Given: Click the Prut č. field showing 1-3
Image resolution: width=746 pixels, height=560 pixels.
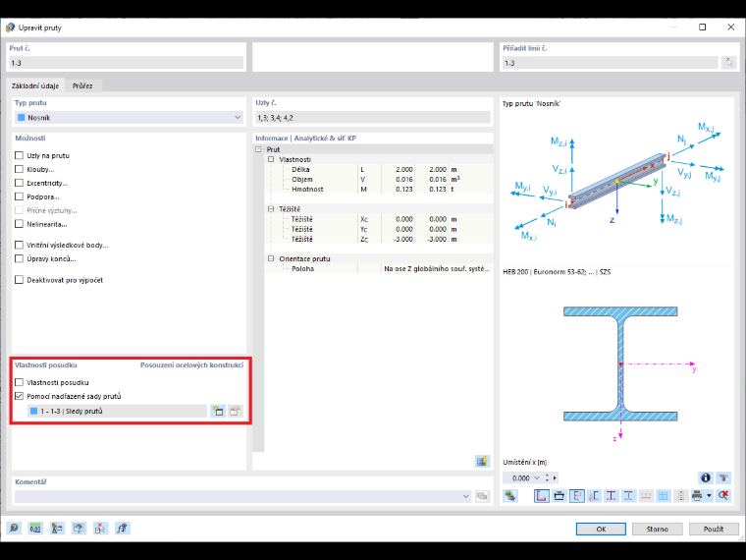Looking at the screenshot, I should click(126, 63).
